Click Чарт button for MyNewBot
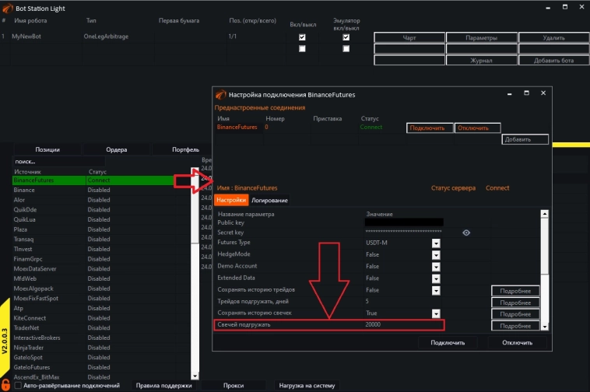Image resolution: width=590 pixels, height=392 pixels. coord(409,38)
